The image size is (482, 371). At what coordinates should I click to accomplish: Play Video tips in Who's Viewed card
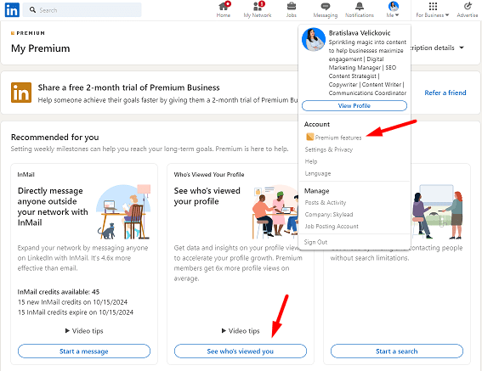(x=241, y=331)
